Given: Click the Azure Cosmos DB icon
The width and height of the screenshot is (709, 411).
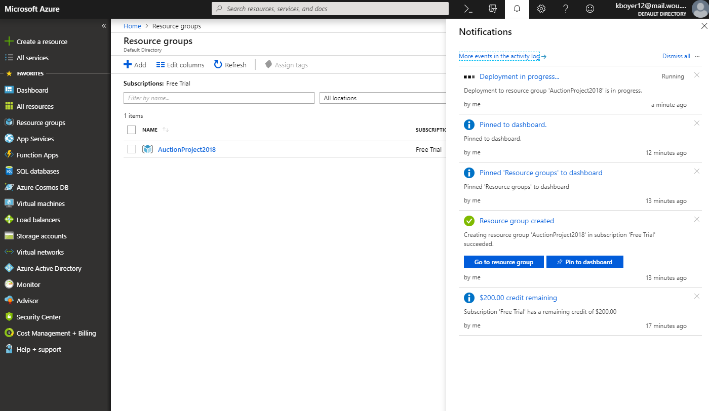Looking at the screenshot, I should point(9,187).
